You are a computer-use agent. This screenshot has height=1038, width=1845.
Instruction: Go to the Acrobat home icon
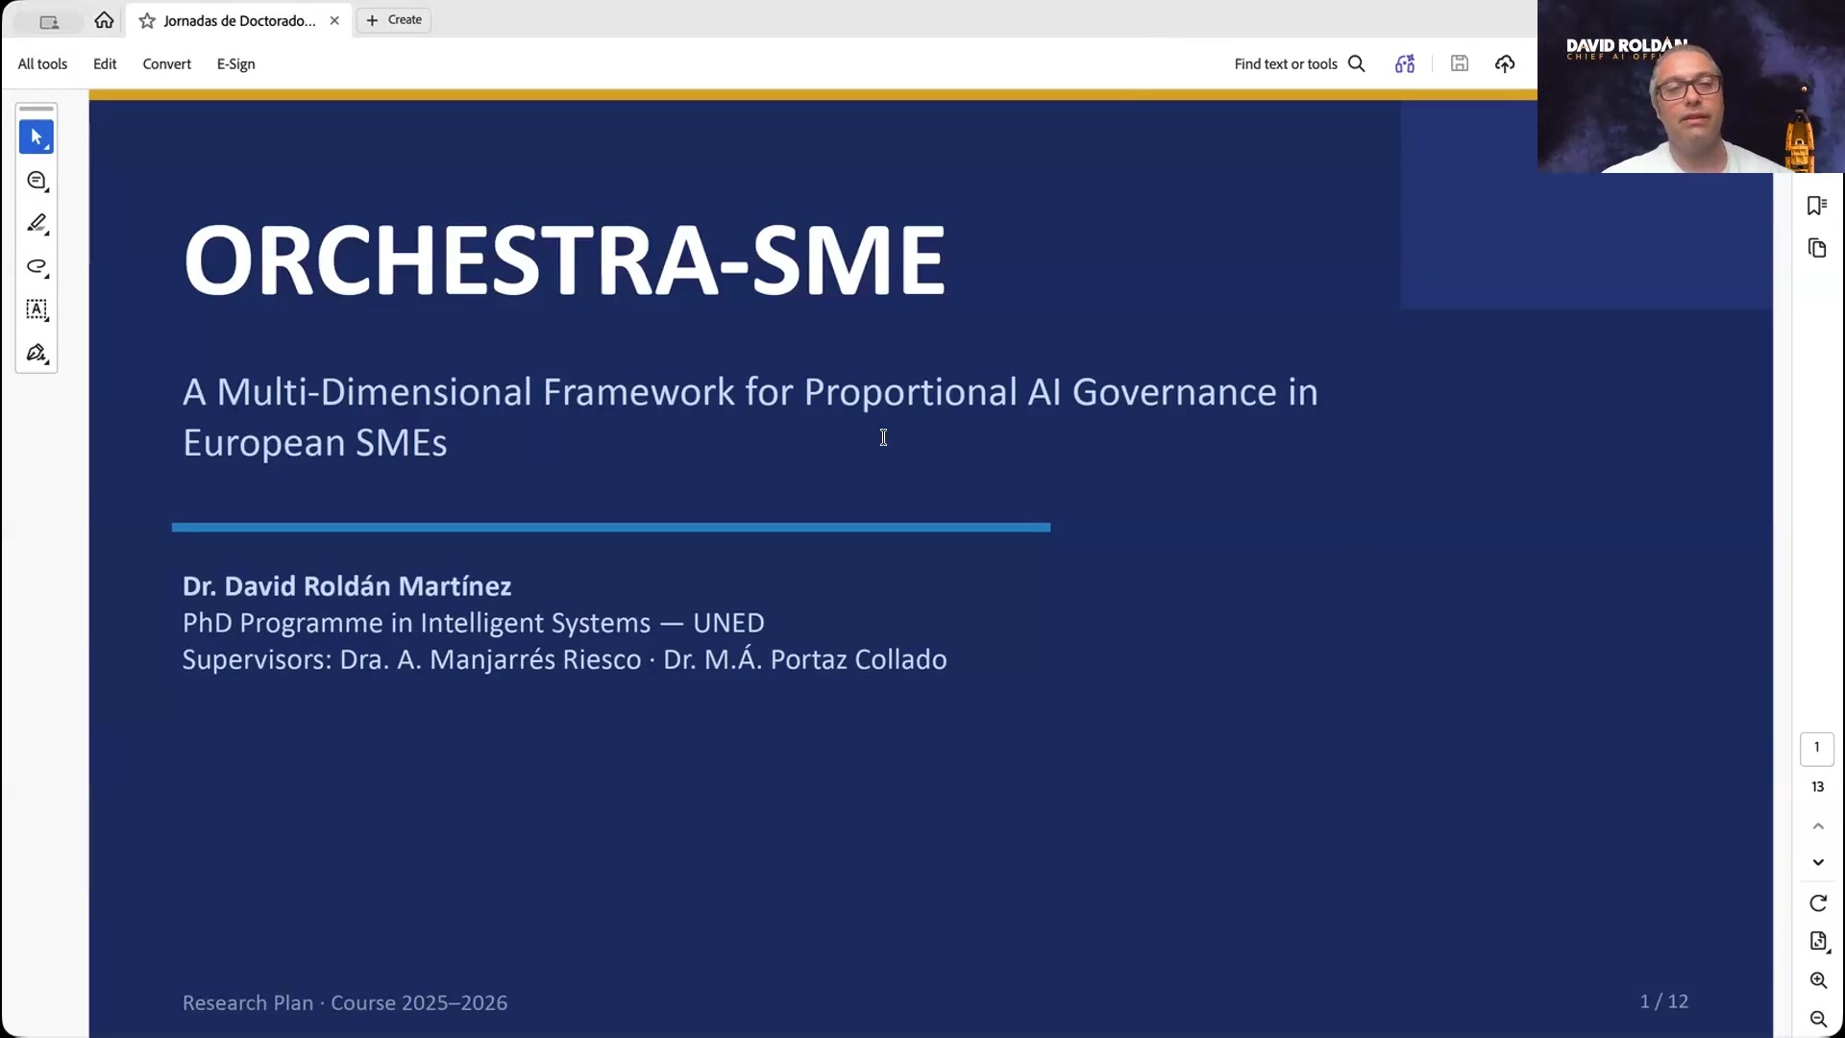[x=104, y=20]
